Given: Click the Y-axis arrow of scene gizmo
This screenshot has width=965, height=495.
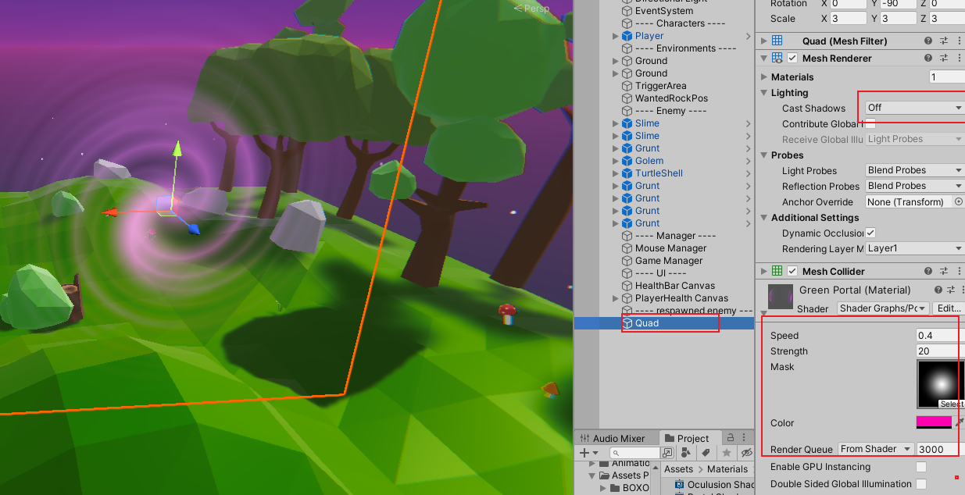Looking at the screenshot, I should click(177, 148).
